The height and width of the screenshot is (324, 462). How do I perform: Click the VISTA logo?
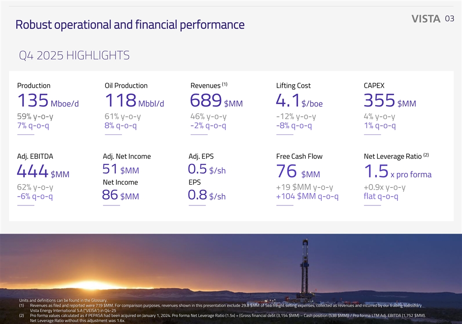tap(426, 19)
